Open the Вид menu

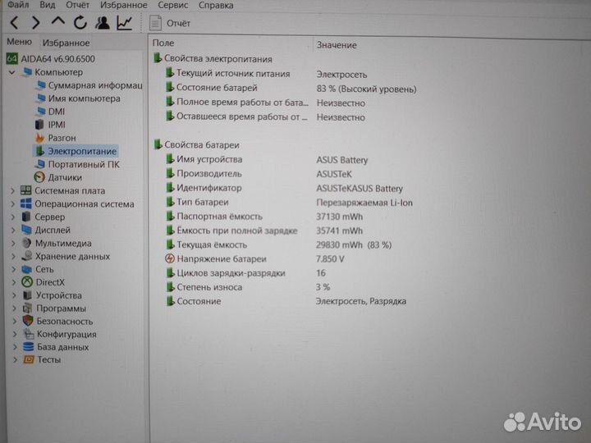coord(48,5)
